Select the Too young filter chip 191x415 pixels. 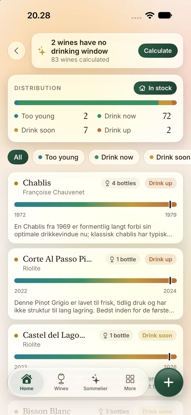[x=58, y=157]
